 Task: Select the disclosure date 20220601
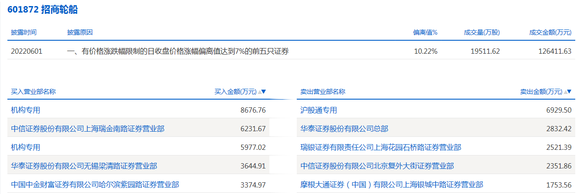tap(27, 51)
